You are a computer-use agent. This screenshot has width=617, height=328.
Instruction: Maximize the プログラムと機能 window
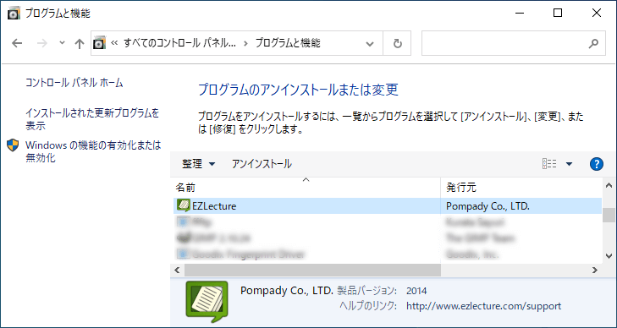coord(558,13)
